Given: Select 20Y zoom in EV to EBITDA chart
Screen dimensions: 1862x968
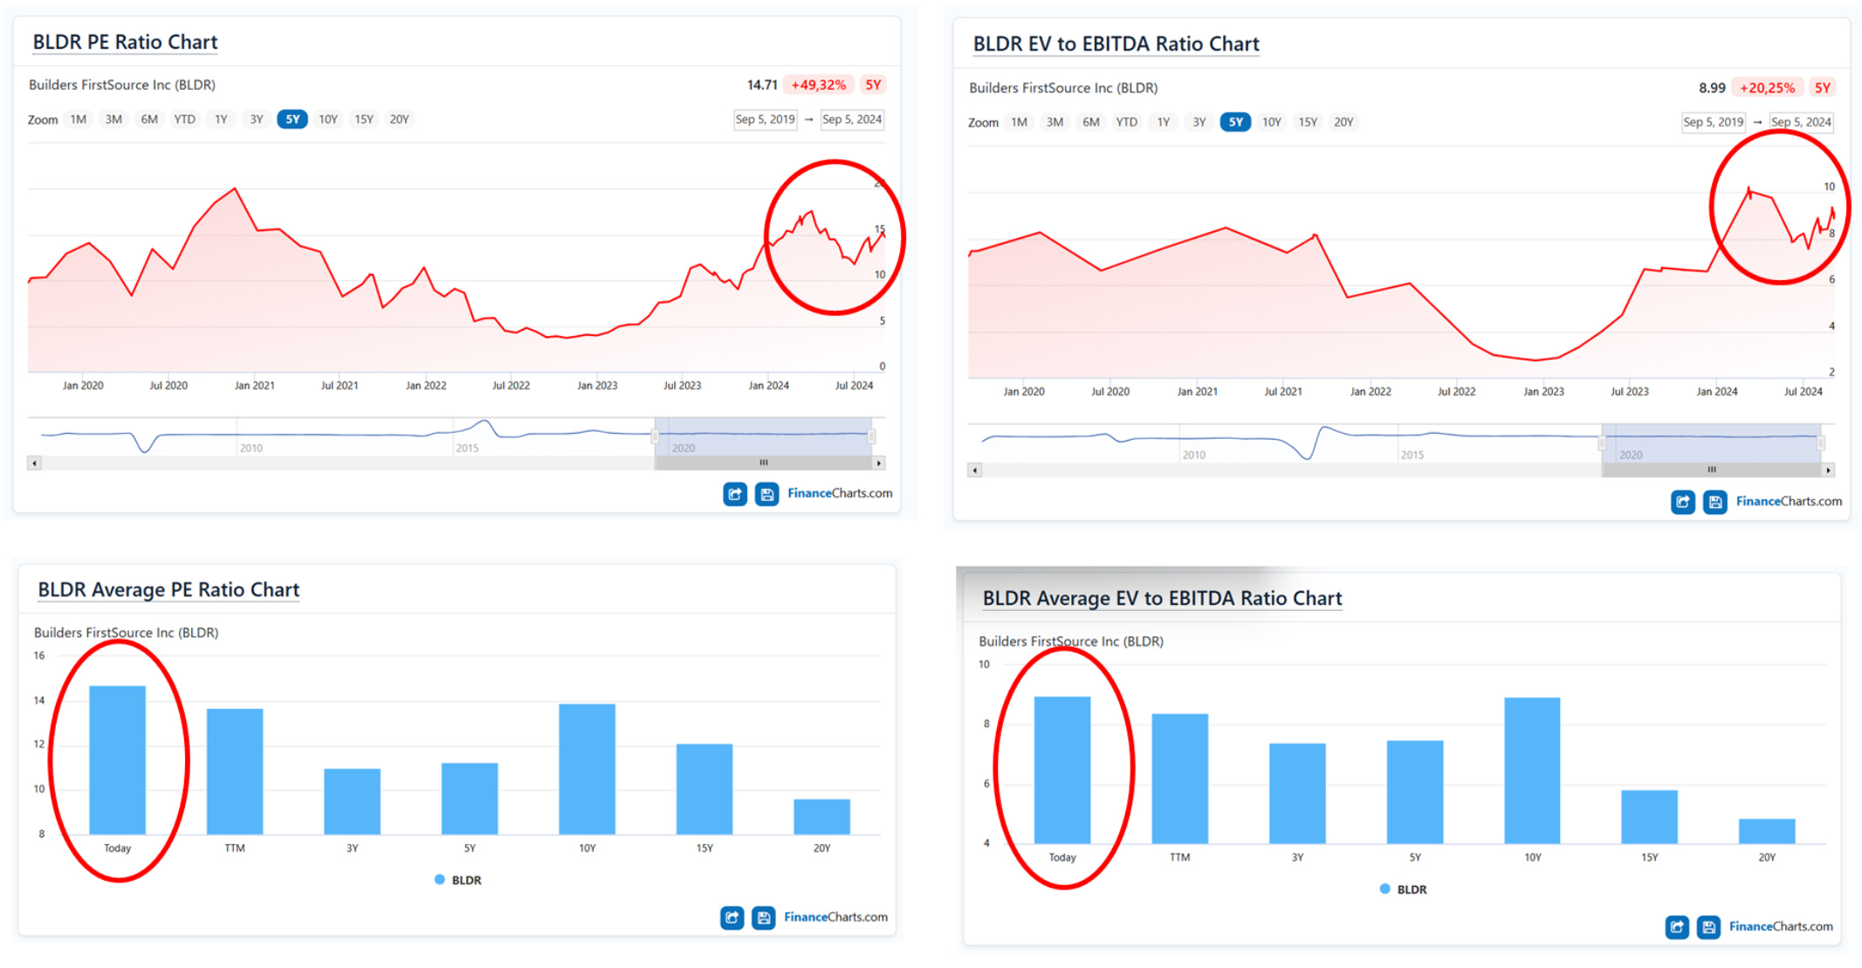Looking at the screenshot, I should tap(1343, 122).
